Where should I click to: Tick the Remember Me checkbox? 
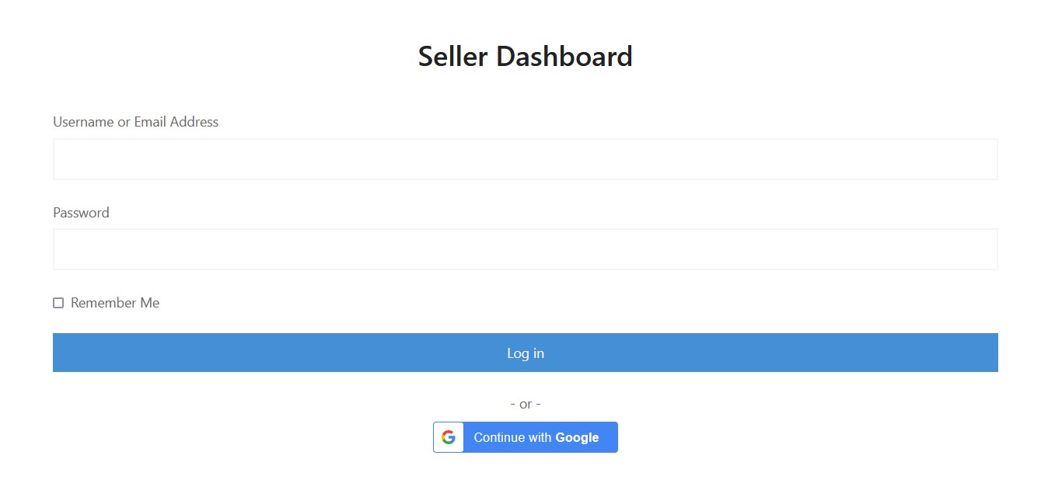(58, 303)
